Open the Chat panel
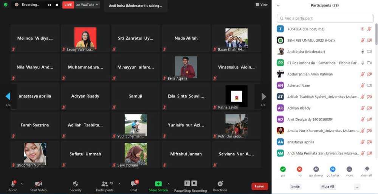 134,186
